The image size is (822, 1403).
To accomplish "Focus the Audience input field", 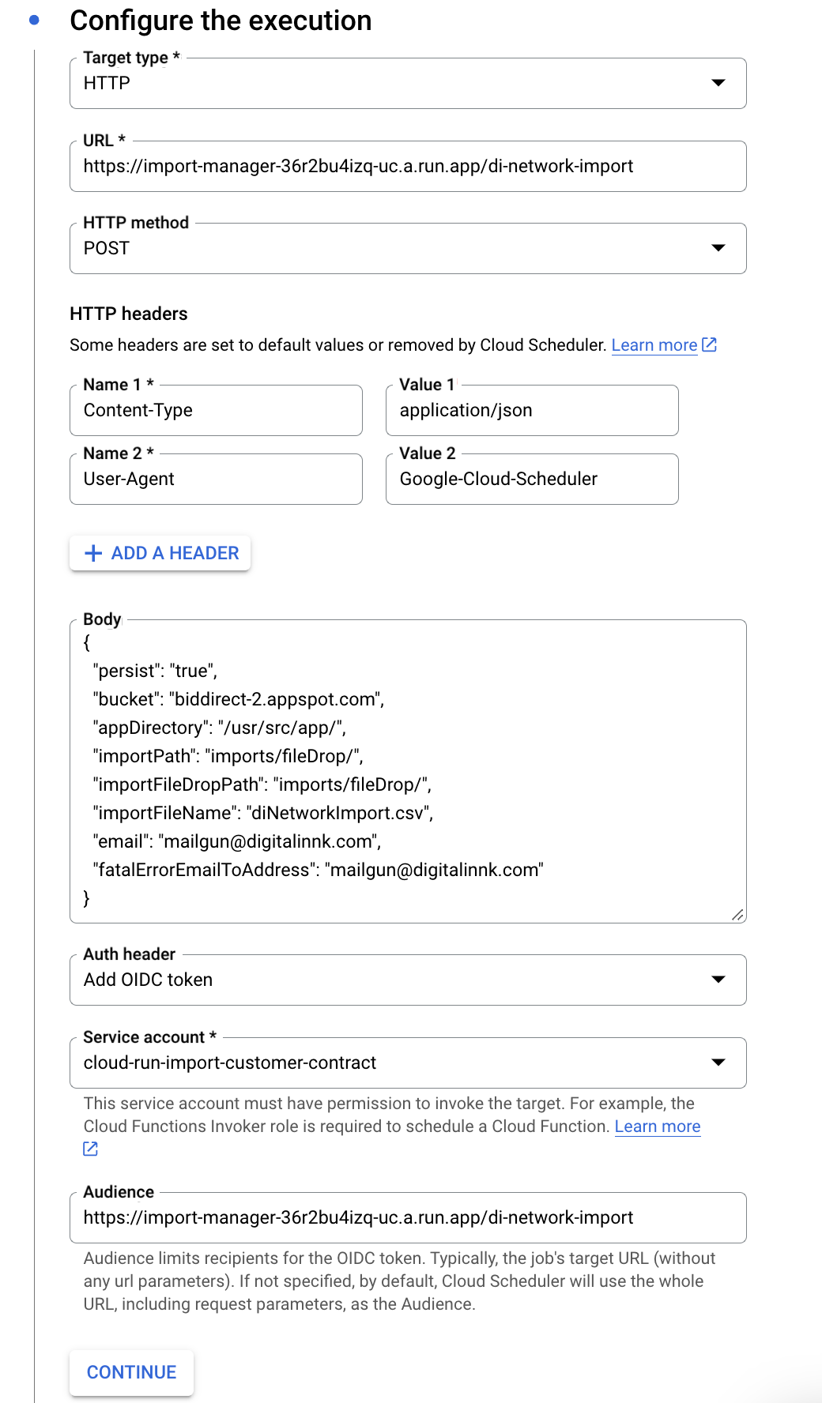I will (408, 1217).
